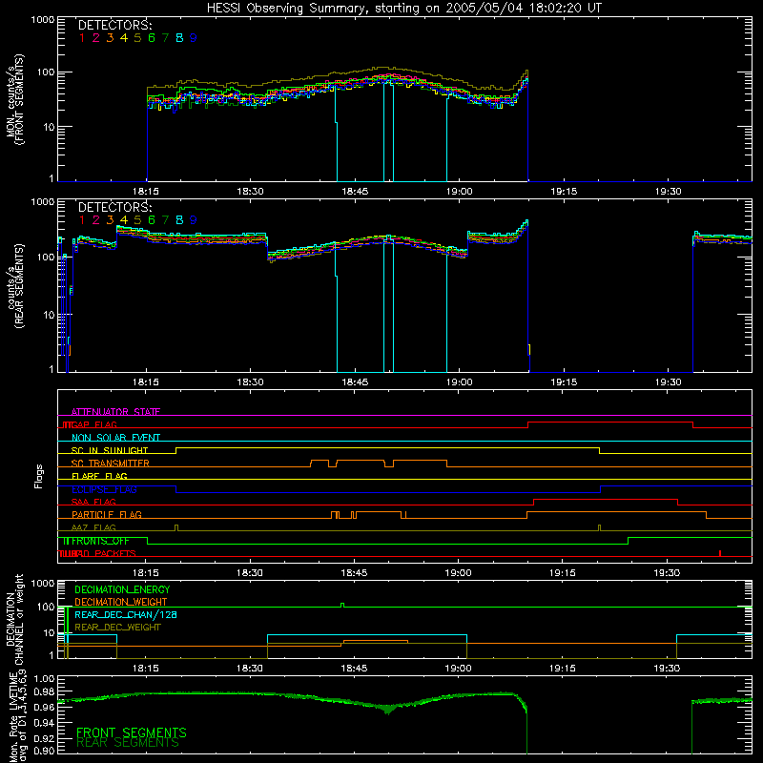
Task: Click the SAA_FLAG label
Action: (93, 502)
